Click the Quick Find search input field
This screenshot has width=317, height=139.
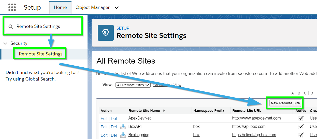point(42,26)
